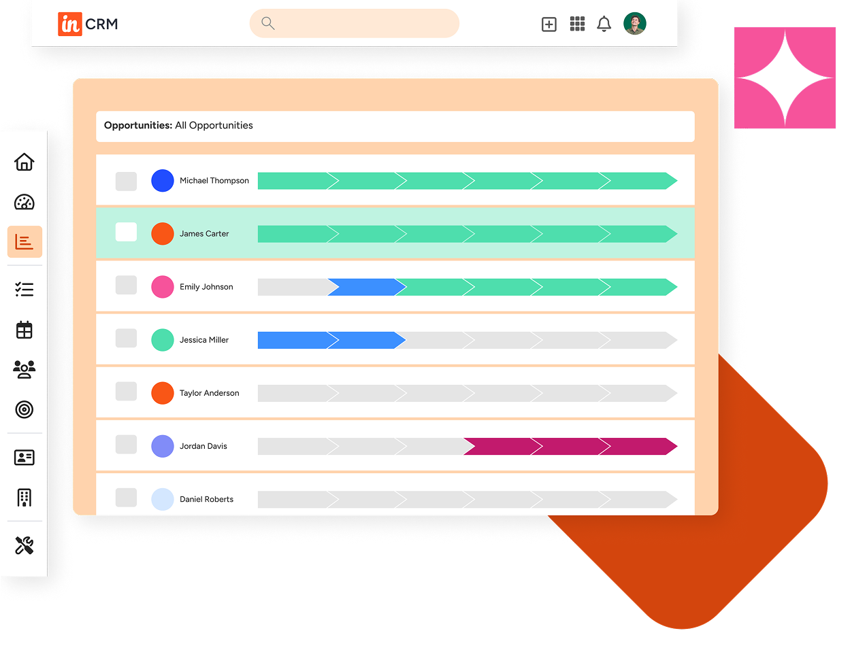The width and height of the screenshot is (850, 650).
Task: Toggle the James Carter row checkbox
Action: (126, 233)
